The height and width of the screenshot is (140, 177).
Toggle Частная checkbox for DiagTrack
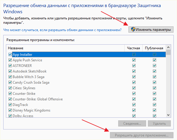134,105
